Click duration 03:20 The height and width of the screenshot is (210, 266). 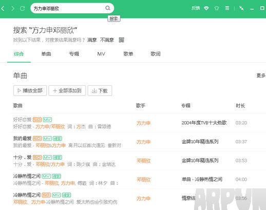click(x=241, y=123)
